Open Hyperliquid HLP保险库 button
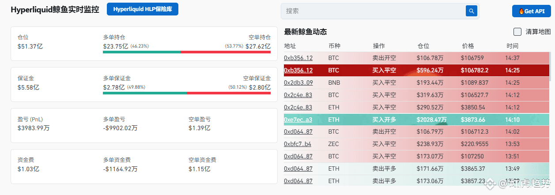The height and width of the screenshot is (195, 555). (143, 9)
